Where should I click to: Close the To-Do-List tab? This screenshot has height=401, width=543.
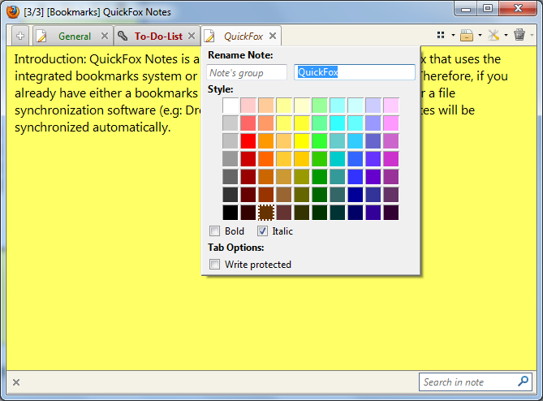pyautogui.click(x=192, y=36)
